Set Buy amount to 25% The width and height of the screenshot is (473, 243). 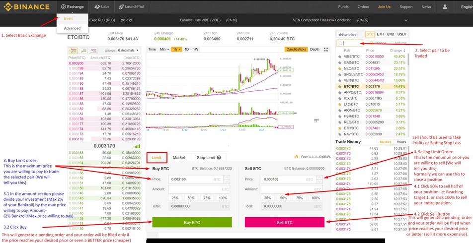[175, 198]
